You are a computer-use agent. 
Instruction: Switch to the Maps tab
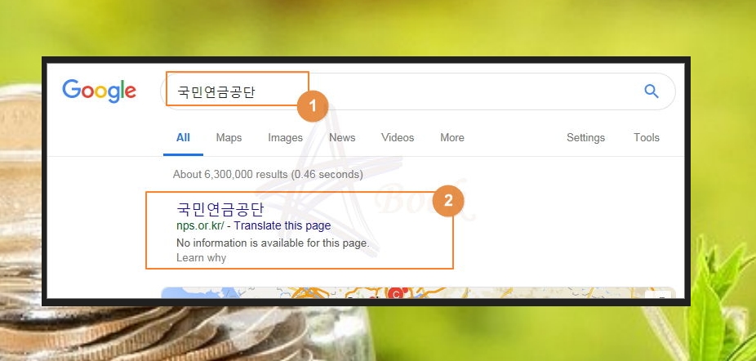tap(229, 137)
